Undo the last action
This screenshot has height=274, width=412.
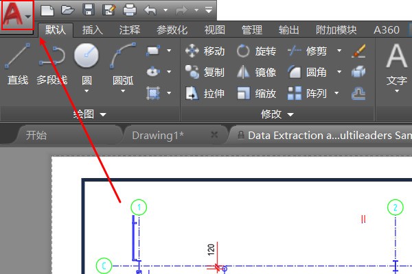pos(150,10)
